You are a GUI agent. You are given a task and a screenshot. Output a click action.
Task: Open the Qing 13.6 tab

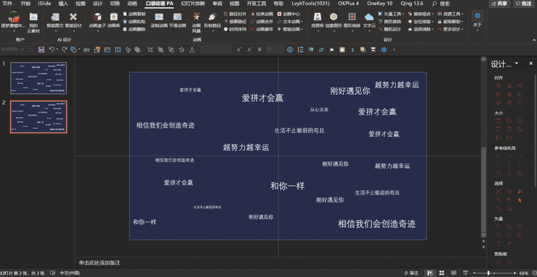point(411,3)
